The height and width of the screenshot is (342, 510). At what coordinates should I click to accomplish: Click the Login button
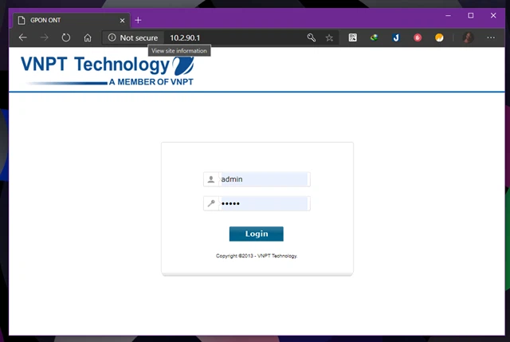coord(257,234)
